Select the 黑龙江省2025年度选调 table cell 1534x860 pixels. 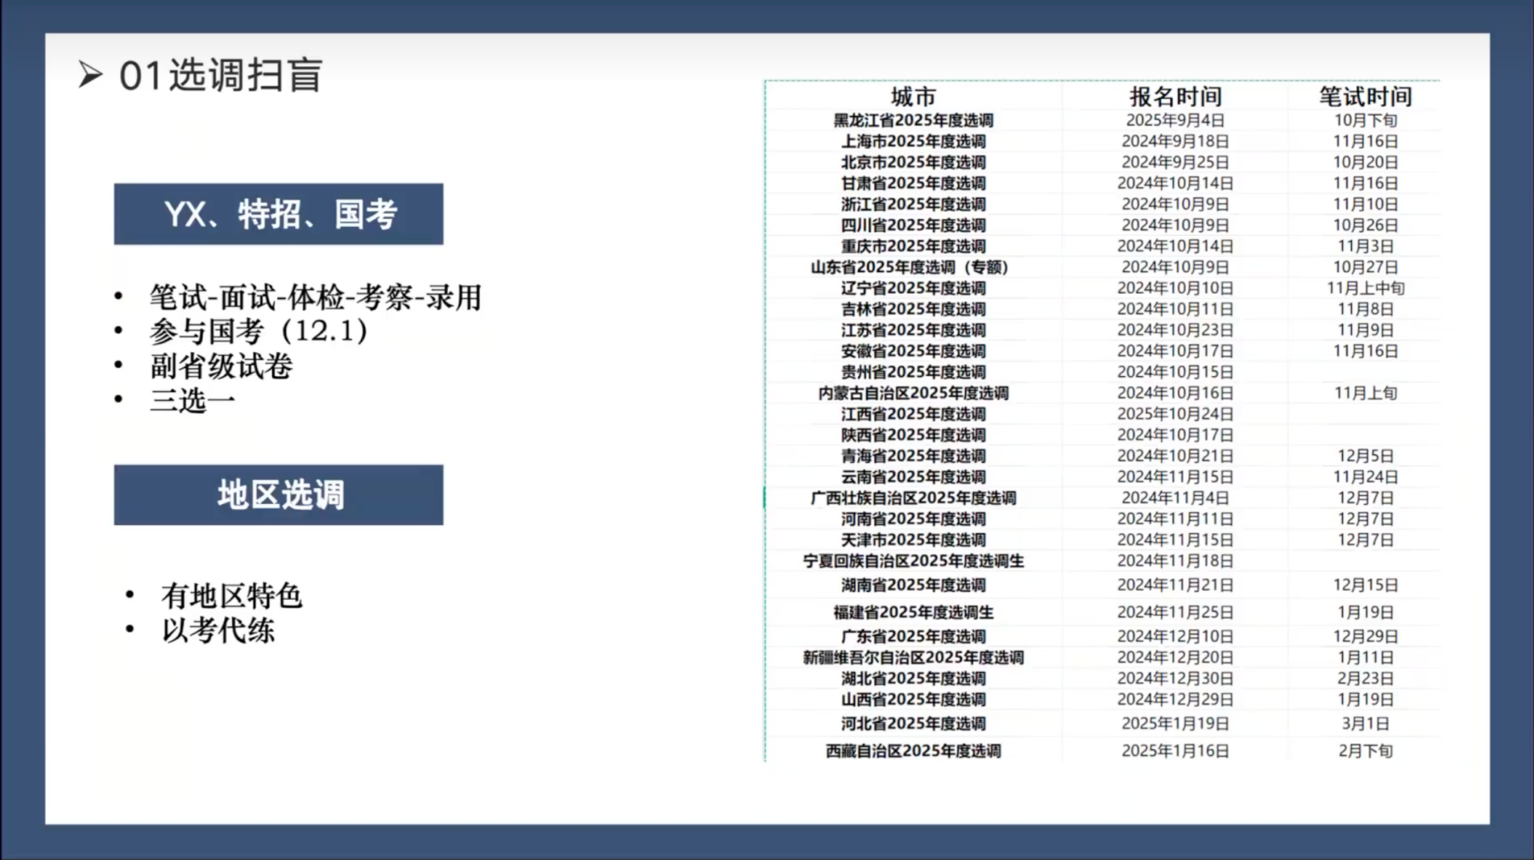point(913,121)
